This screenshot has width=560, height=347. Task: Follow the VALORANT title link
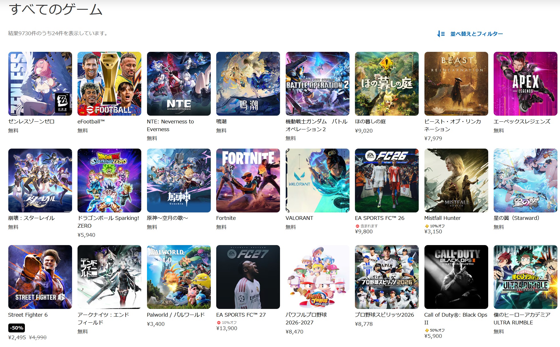[299, 218]
